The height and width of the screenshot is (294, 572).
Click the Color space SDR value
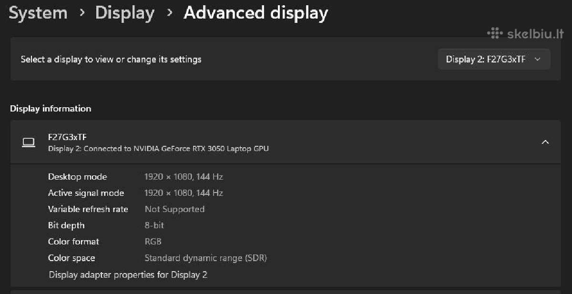pyautogui.click(x=206, y=258)
